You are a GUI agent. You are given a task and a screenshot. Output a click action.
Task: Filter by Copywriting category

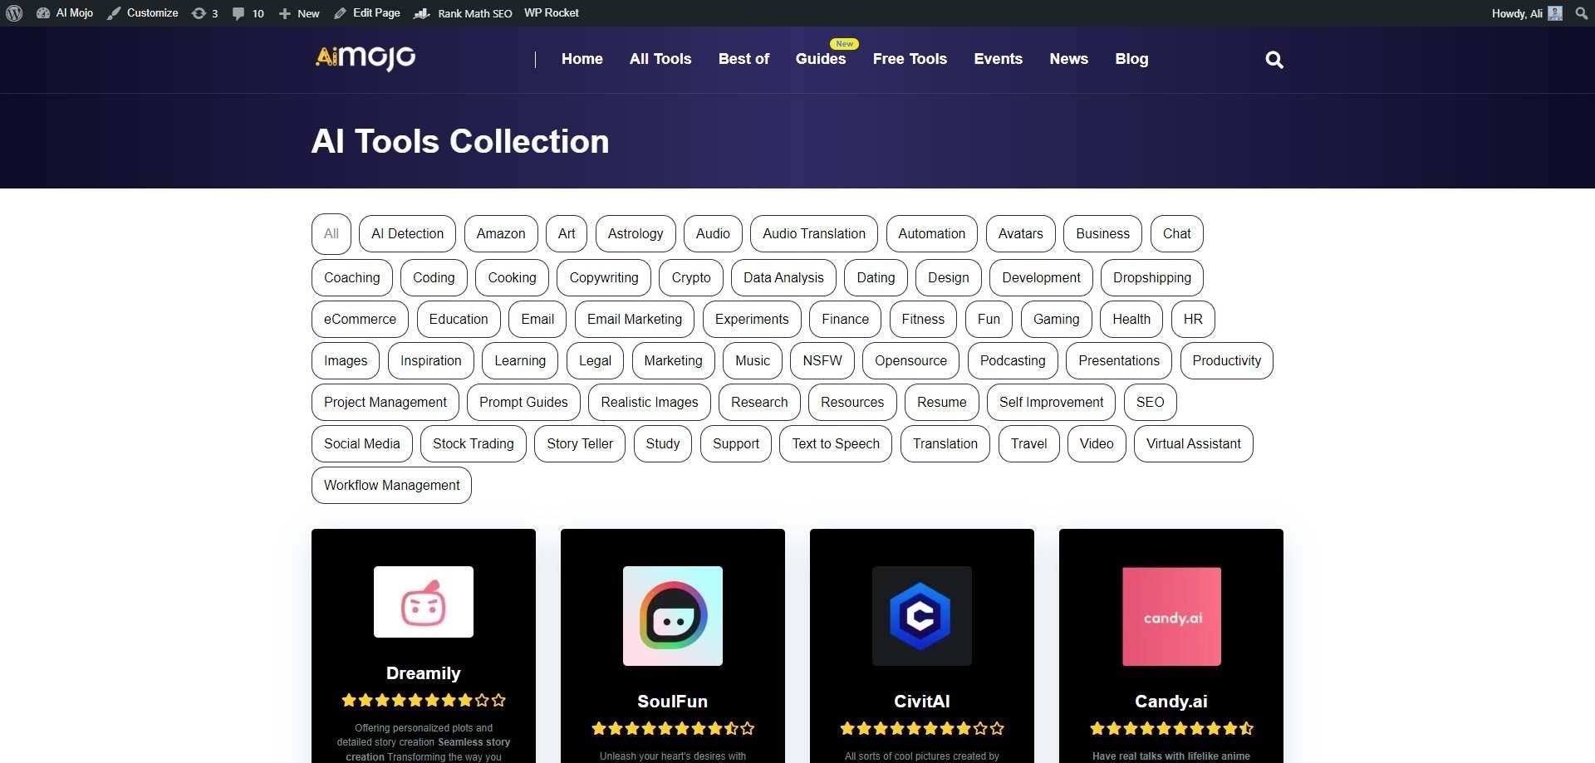point(604,278)
